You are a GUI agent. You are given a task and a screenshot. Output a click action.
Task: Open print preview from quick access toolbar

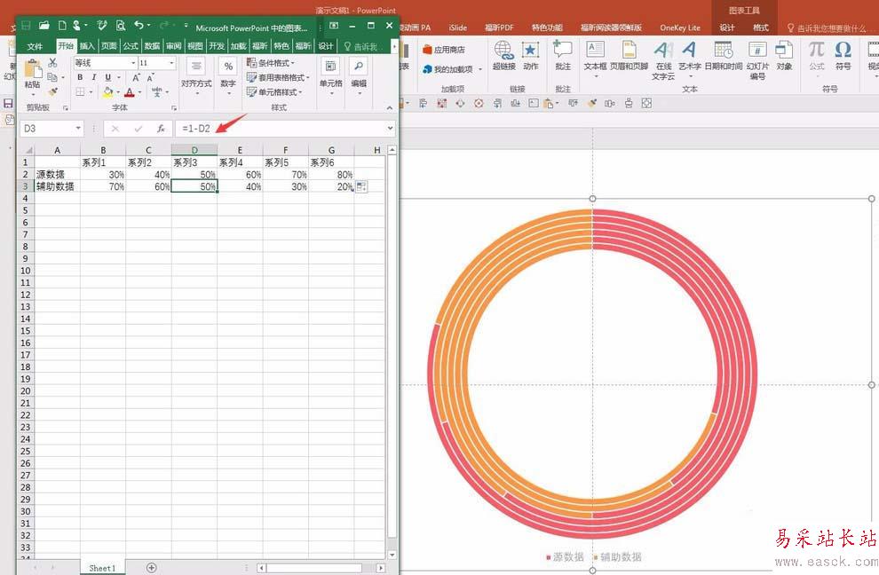(121, 26)
